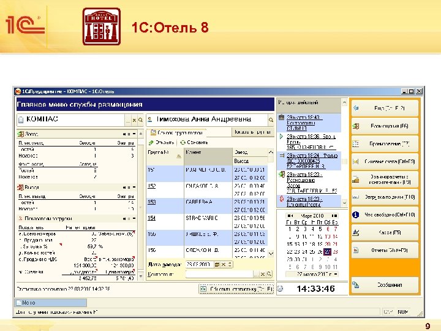This screenshot has height=331, width=441.
Task: Collapse the Заезд section with dash icon
Action: coord(134,134)
